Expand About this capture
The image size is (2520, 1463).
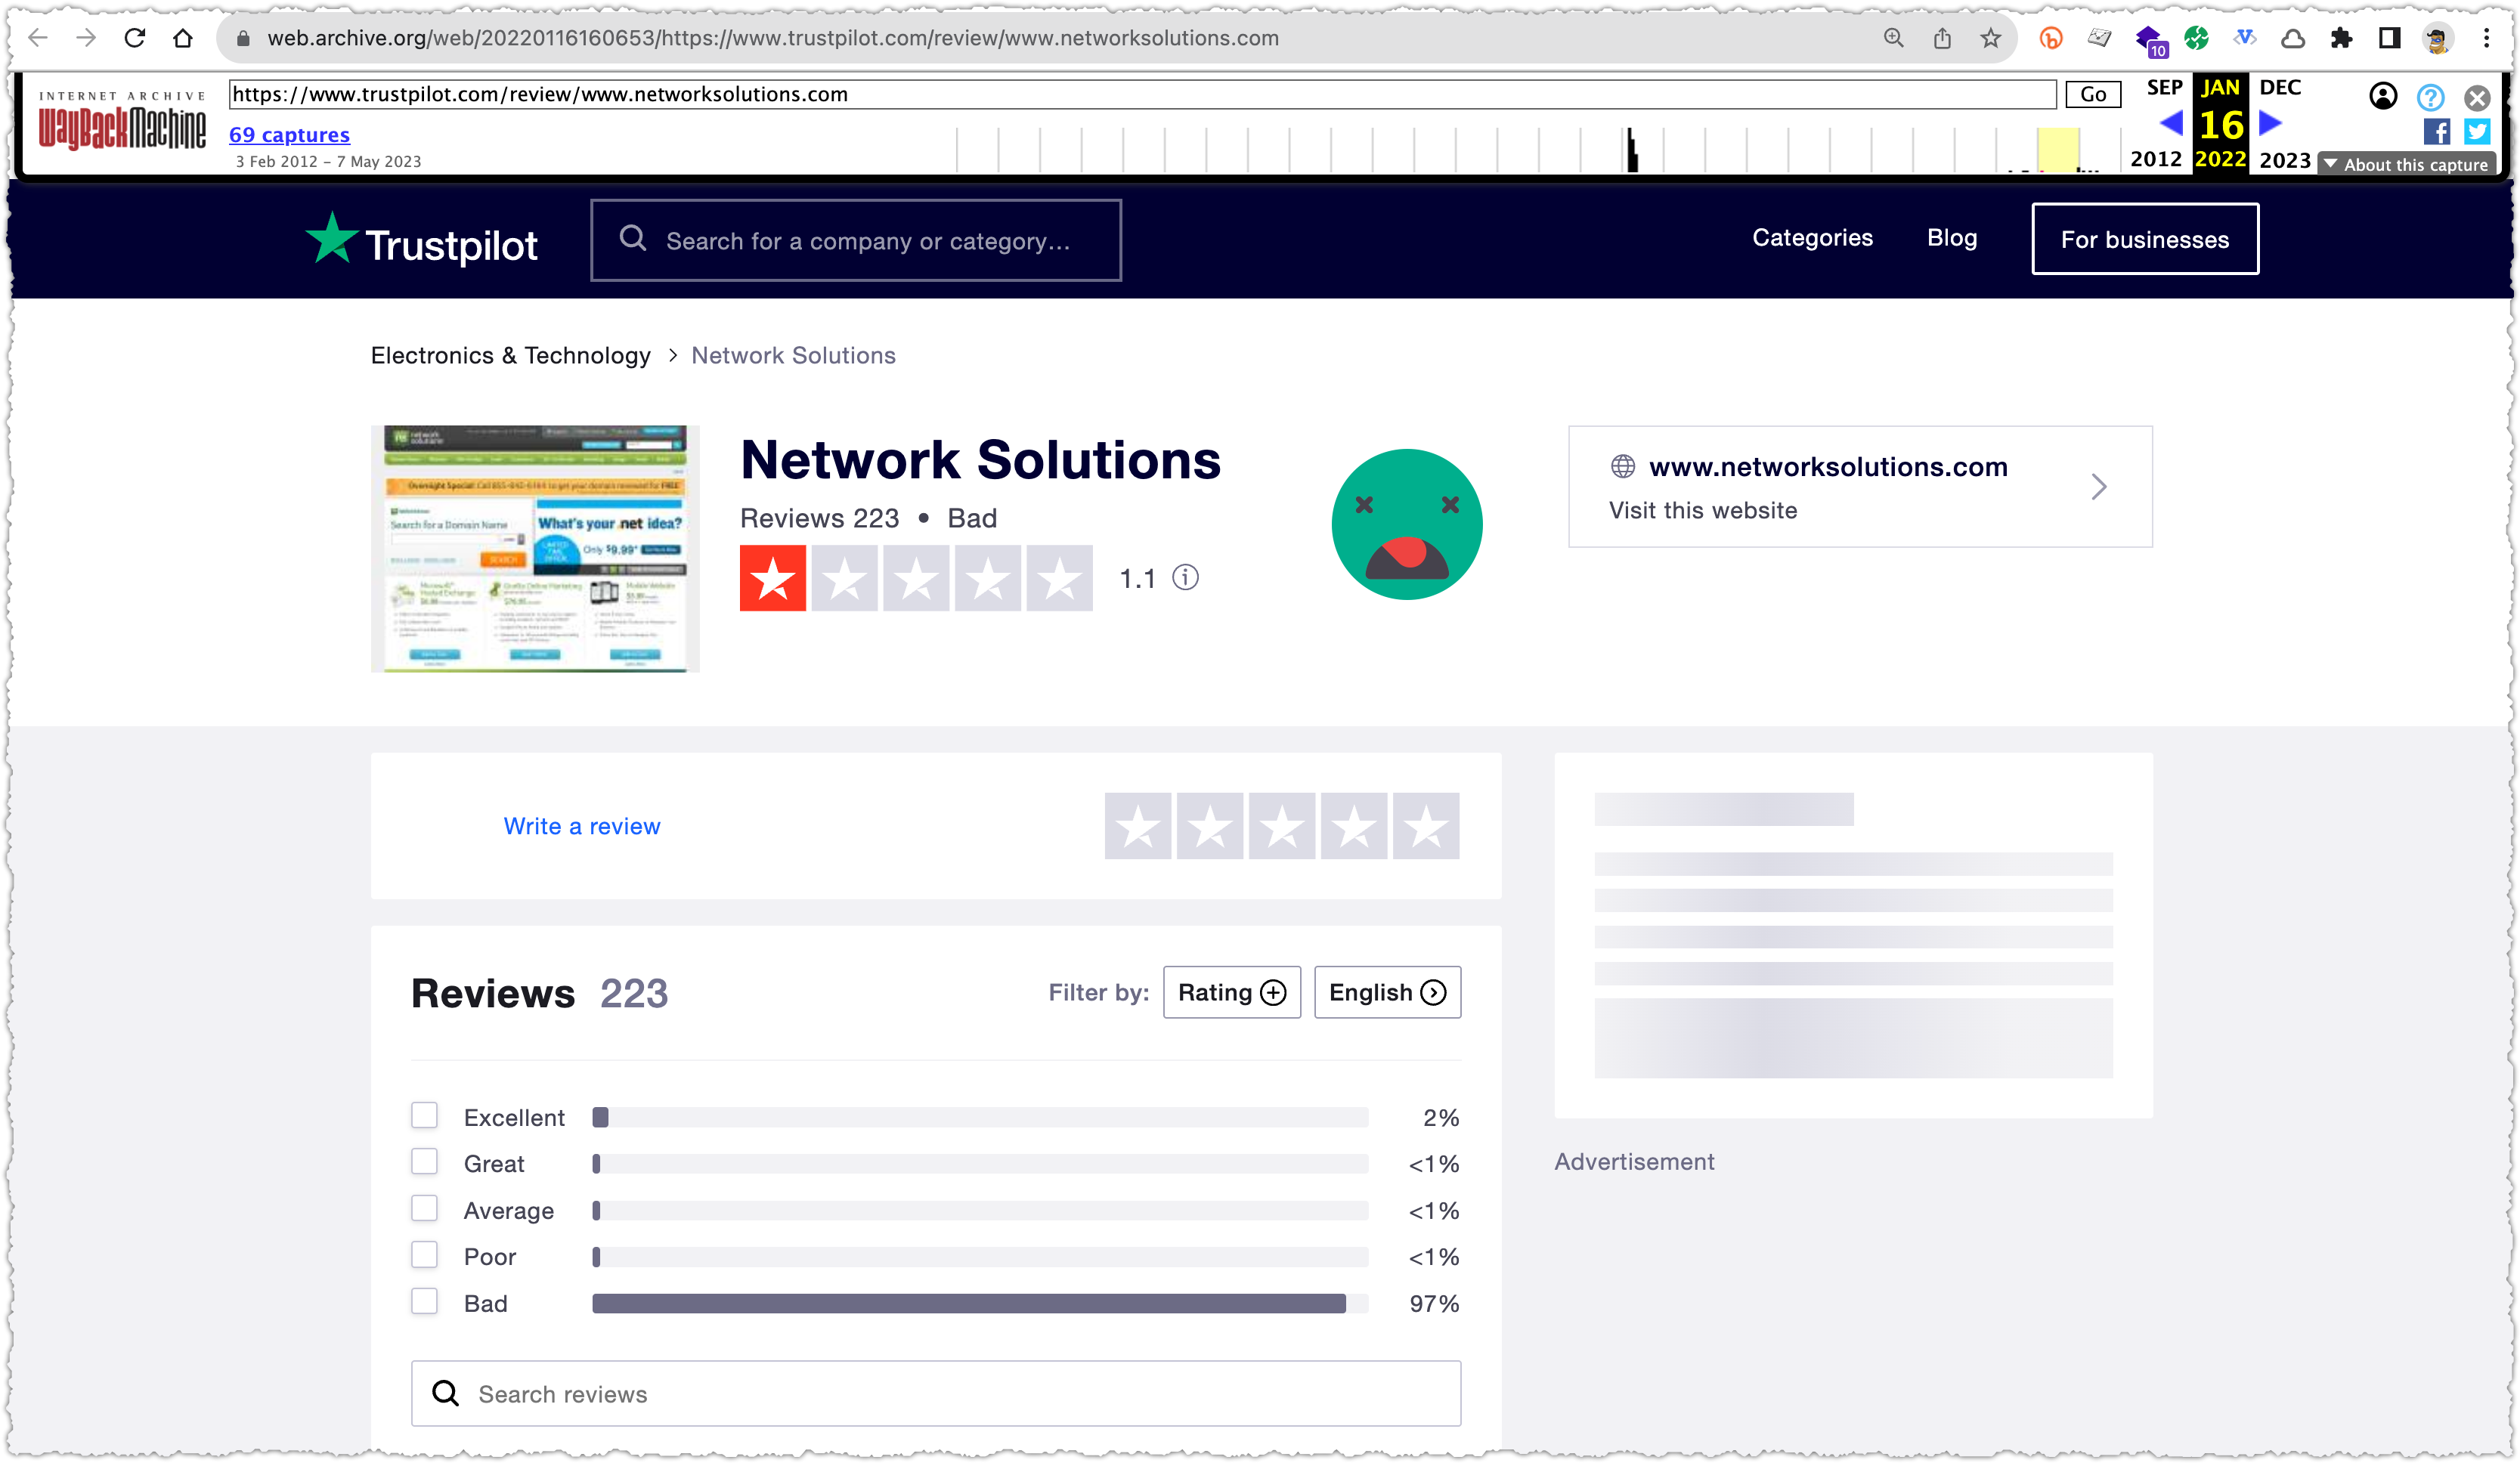pyautogui.click(x=2406, y=164)
